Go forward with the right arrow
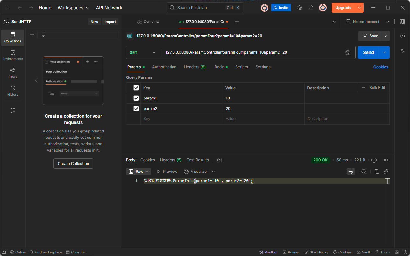This screenshot has height=256, width=410. pos(31,8)
